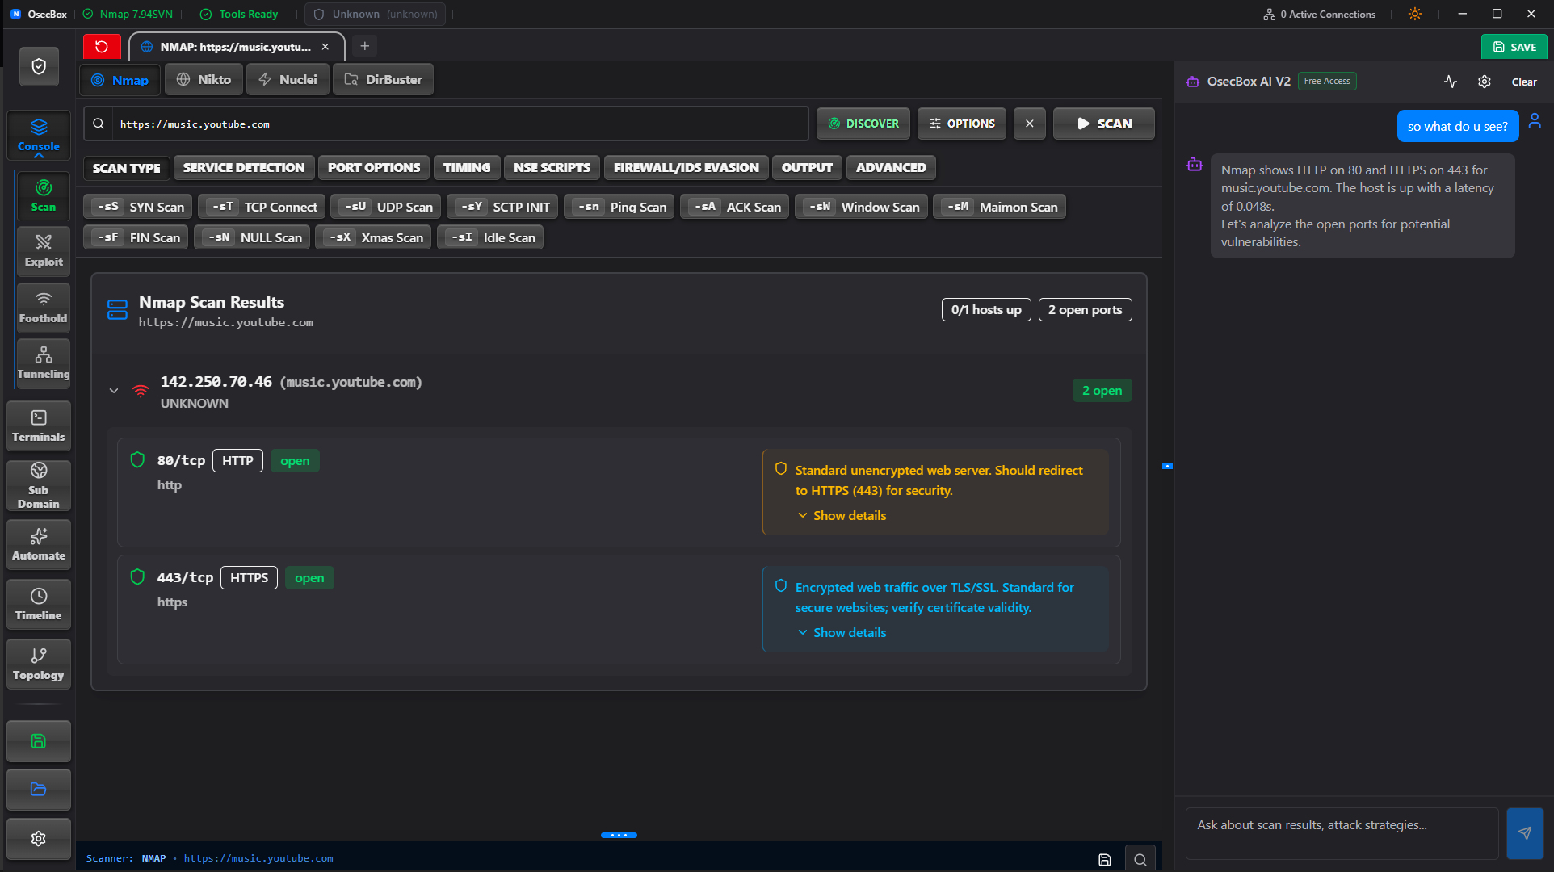1554x872 pixels.
Task: Open settings gear at the sidebar bottom
Action: coord(39,839)
